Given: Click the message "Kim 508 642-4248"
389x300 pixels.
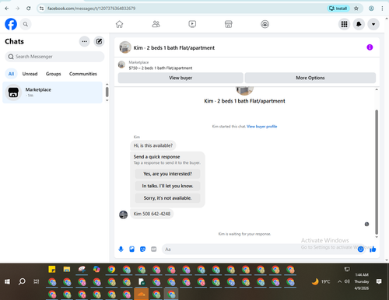Looking at the screenshot, I should click(152, 214).
